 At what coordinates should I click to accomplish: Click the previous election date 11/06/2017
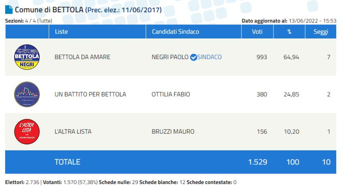click(x=141, y=10)
